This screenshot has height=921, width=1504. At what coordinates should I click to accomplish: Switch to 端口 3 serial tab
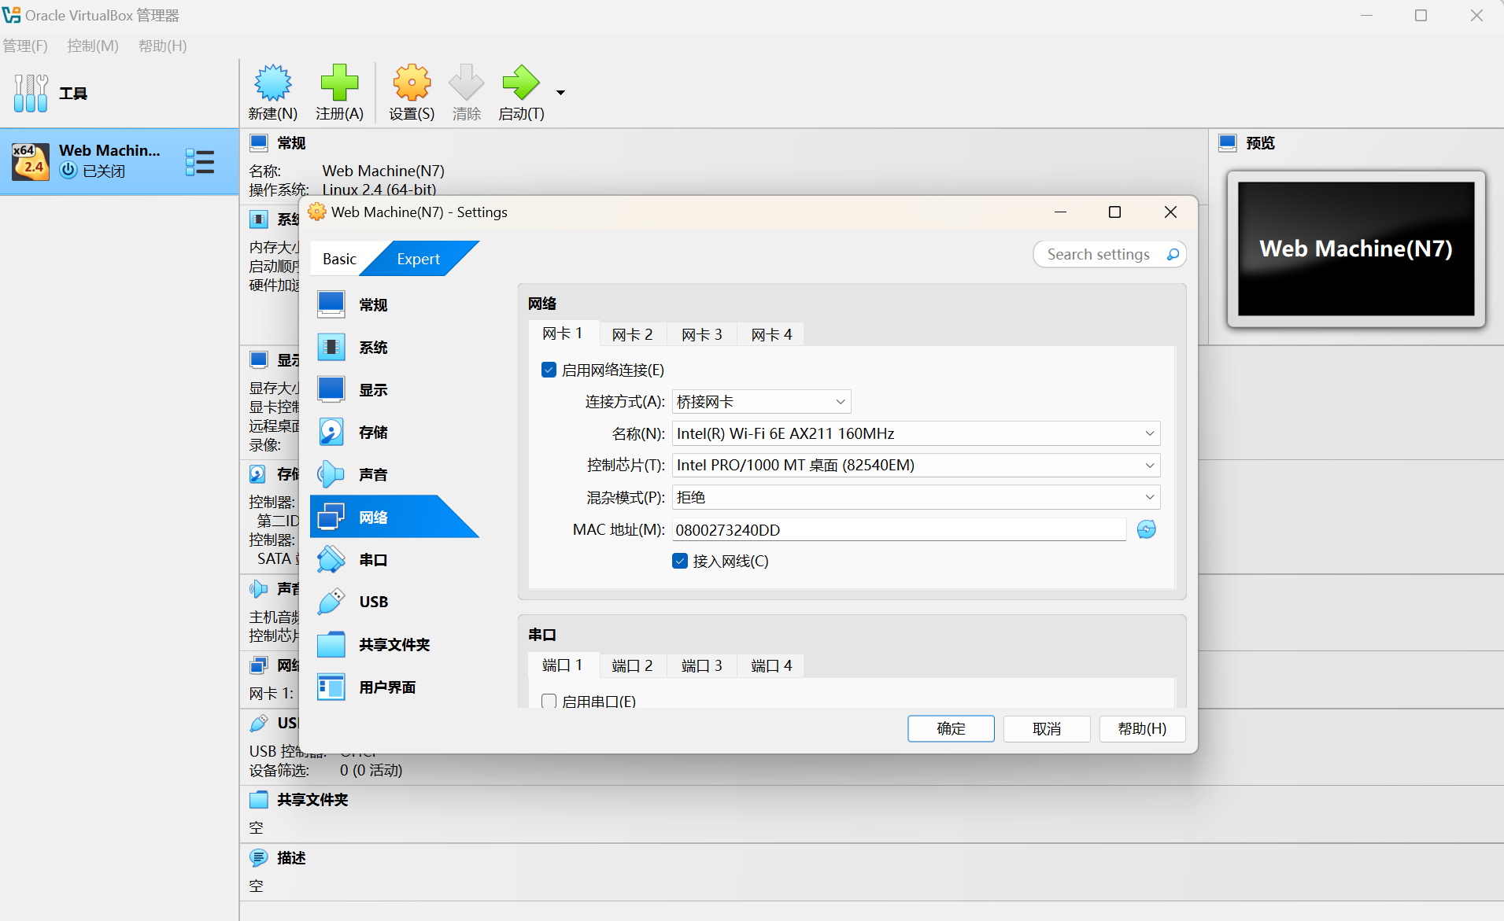tap(702, 665)
